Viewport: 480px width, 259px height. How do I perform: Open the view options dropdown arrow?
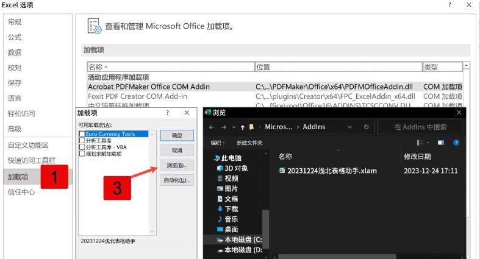point(428,143)
